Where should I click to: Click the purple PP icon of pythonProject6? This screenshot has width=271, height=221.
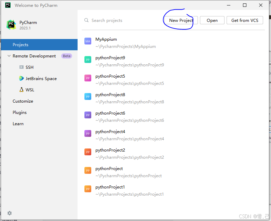[x=88, y=115]
